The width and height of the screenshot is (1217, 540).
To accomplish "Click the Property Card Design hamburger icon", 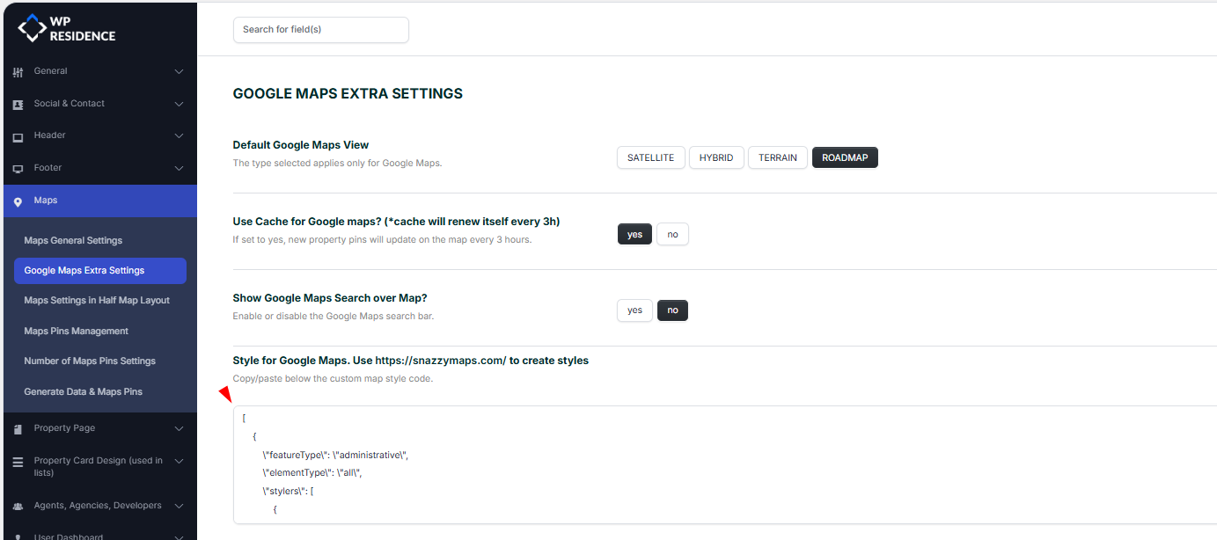I will (18, 462).
